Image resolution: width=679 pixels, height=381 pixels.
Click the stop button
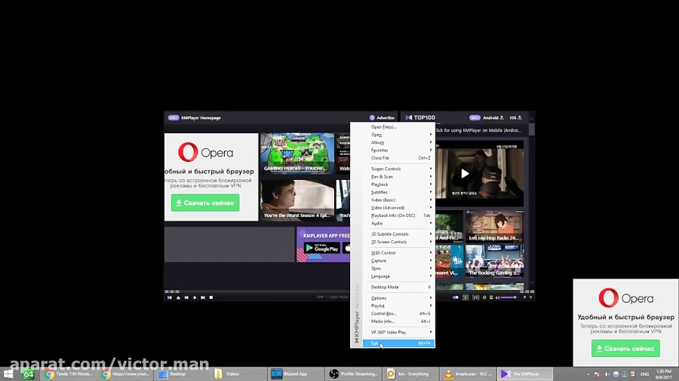click(211, 297)
